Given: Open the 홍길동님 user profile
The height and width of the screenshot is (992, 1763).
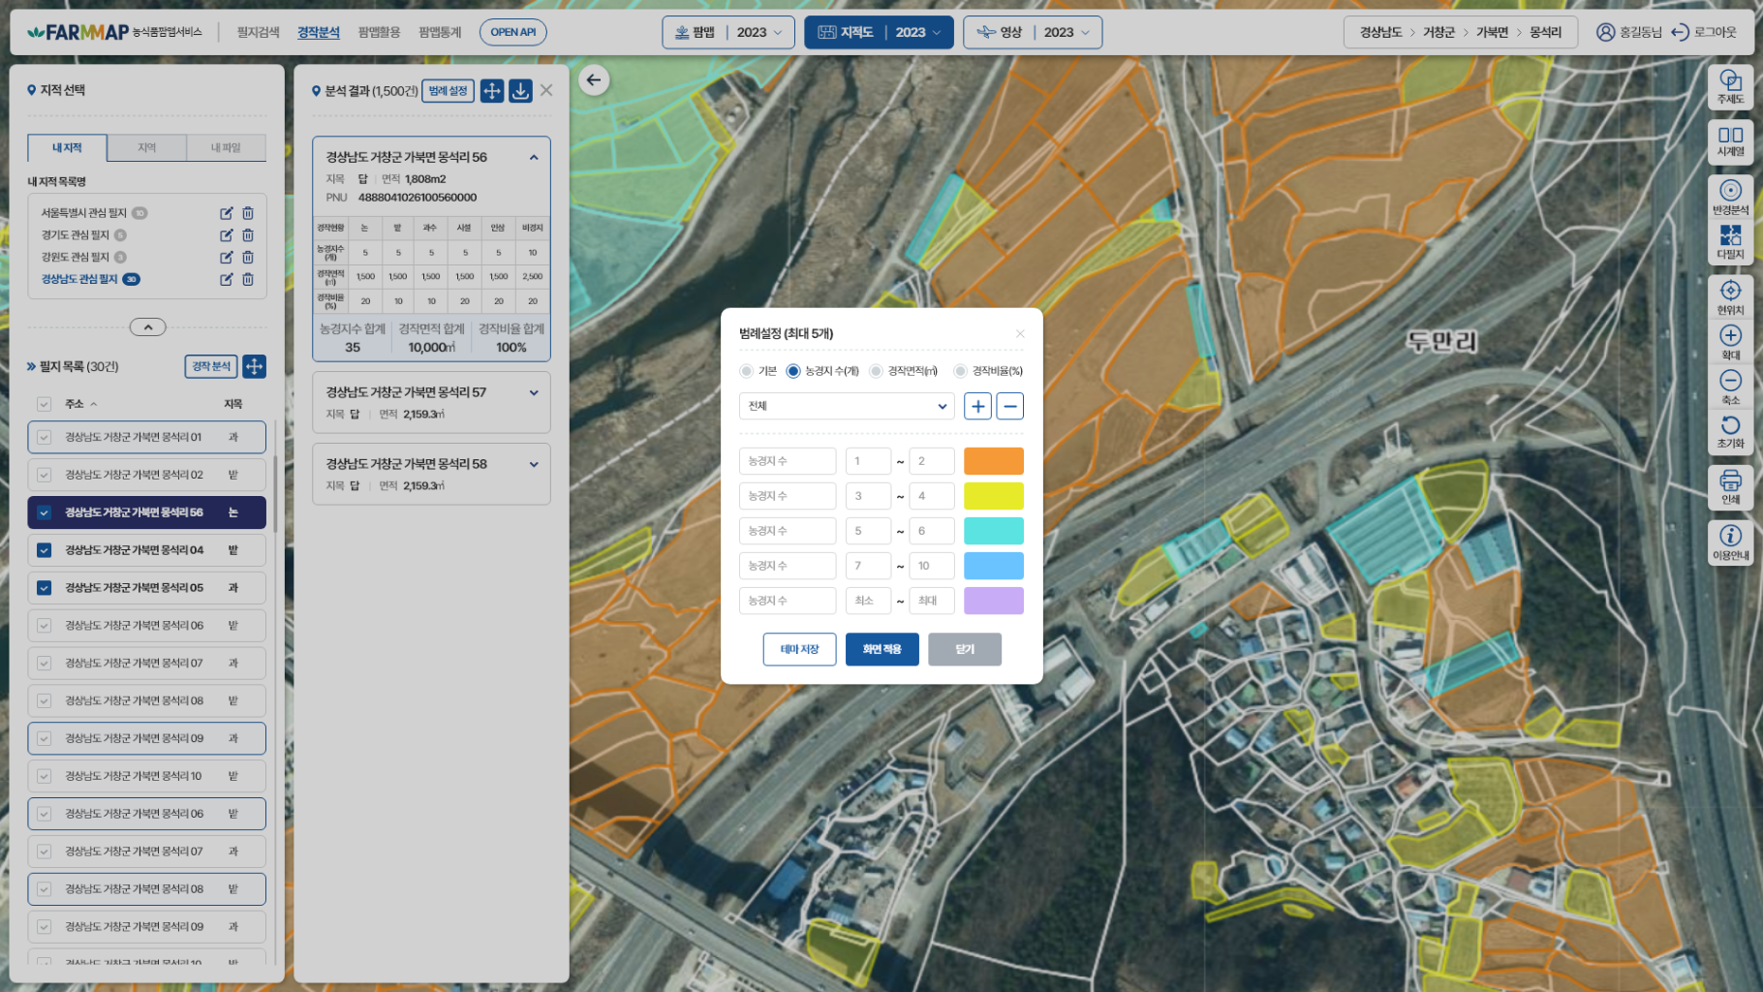Looking at the screenshot, I should point(1628,32).
